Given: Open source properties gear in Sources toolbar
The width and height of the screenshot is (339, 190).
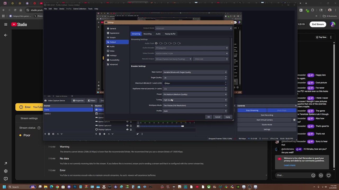Looking at the screenshot, I should click(104, 134).
